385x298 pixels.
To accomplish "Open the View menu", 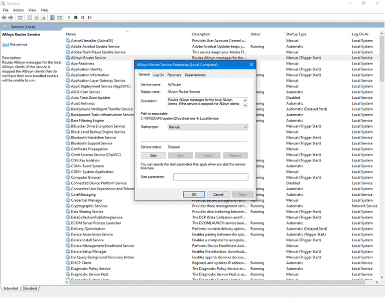I will pos(32,10).
